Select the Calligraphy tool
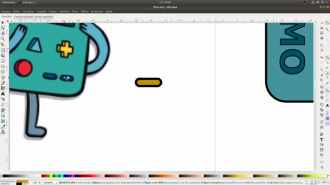 3,88
